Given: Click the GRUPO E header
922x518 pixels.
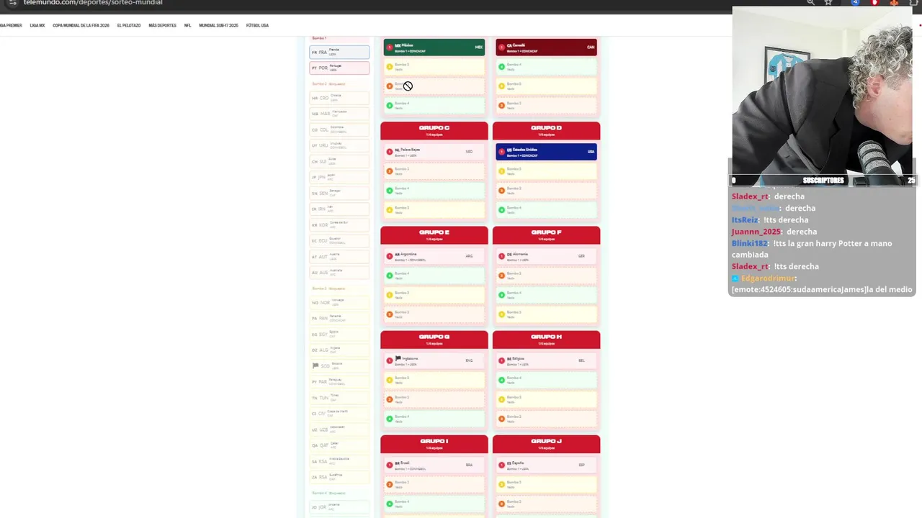Looking at the screenshot, I should [434, 235].
